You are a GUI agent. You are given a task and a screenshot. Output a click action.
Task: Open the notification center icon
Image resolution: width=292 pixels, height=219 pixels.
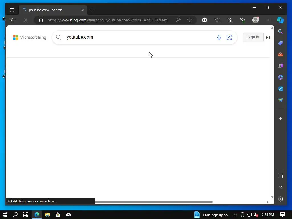[283, 215]
